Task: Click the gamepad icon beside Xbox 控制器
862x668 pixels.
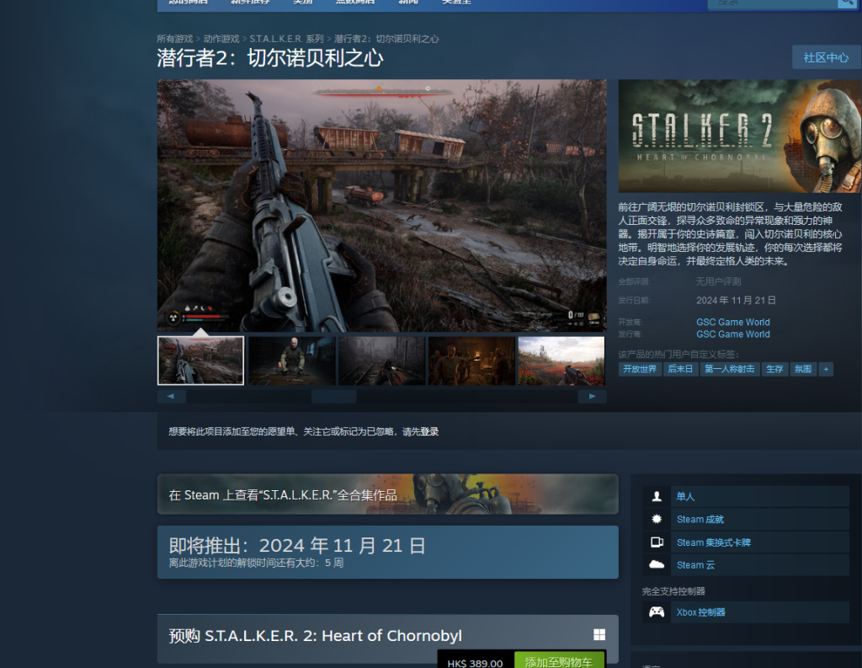Action: [657, 612]
